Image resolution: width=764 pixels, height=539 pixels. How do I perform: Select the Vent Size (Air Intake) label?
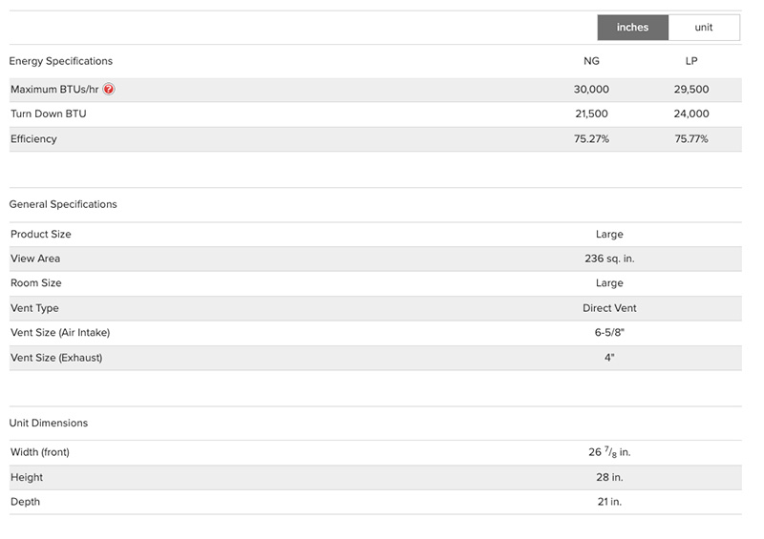click(x=60, y=333)
